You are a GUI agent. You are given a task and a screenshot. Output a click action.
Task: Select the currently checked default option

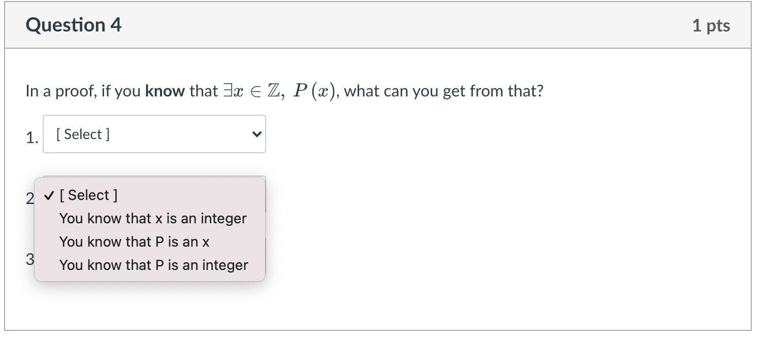click(89, 195)
